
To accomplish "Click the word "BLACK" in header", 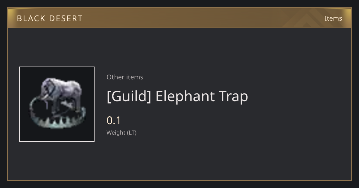I will (31, 19).
